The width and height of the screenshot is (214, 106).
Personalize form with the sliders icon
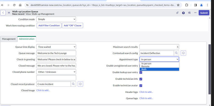point(189,13)
